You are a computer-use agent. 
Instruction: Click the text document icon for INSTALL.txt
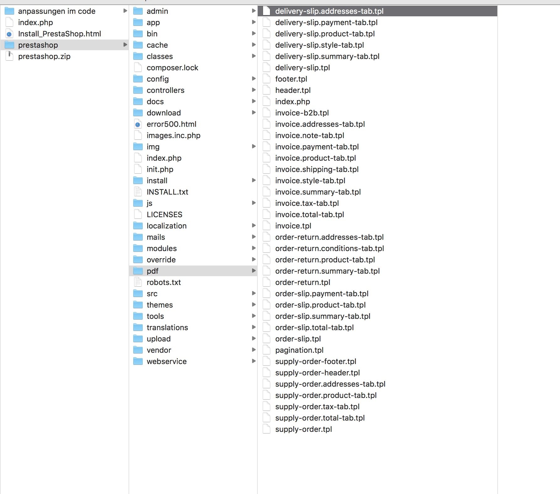click(x=138, y=192)
